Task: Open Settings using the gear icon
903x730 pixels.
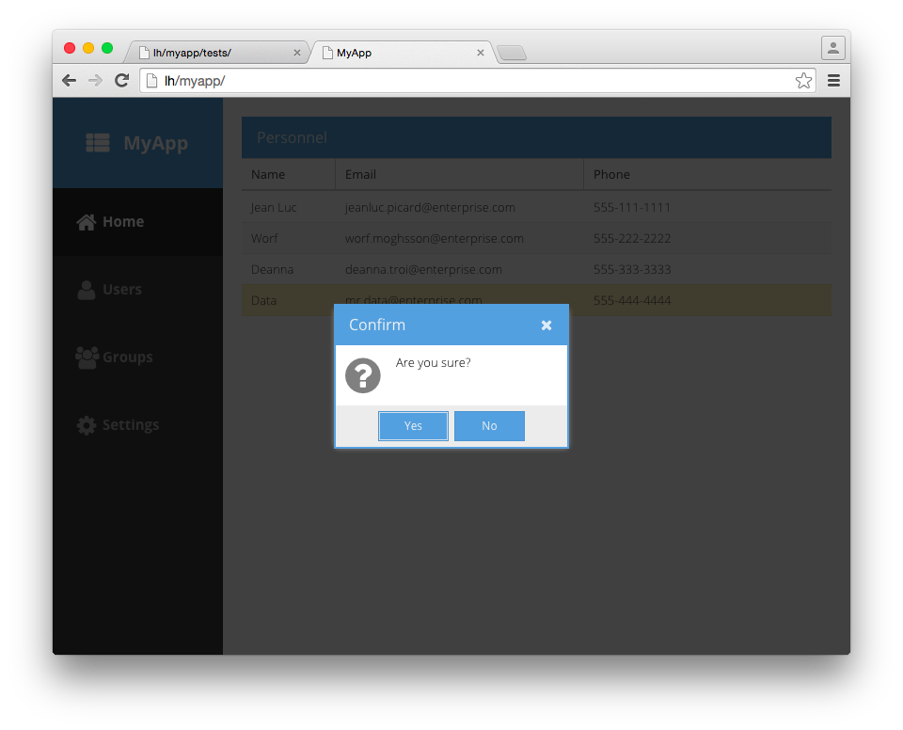Action: (87, 424)
